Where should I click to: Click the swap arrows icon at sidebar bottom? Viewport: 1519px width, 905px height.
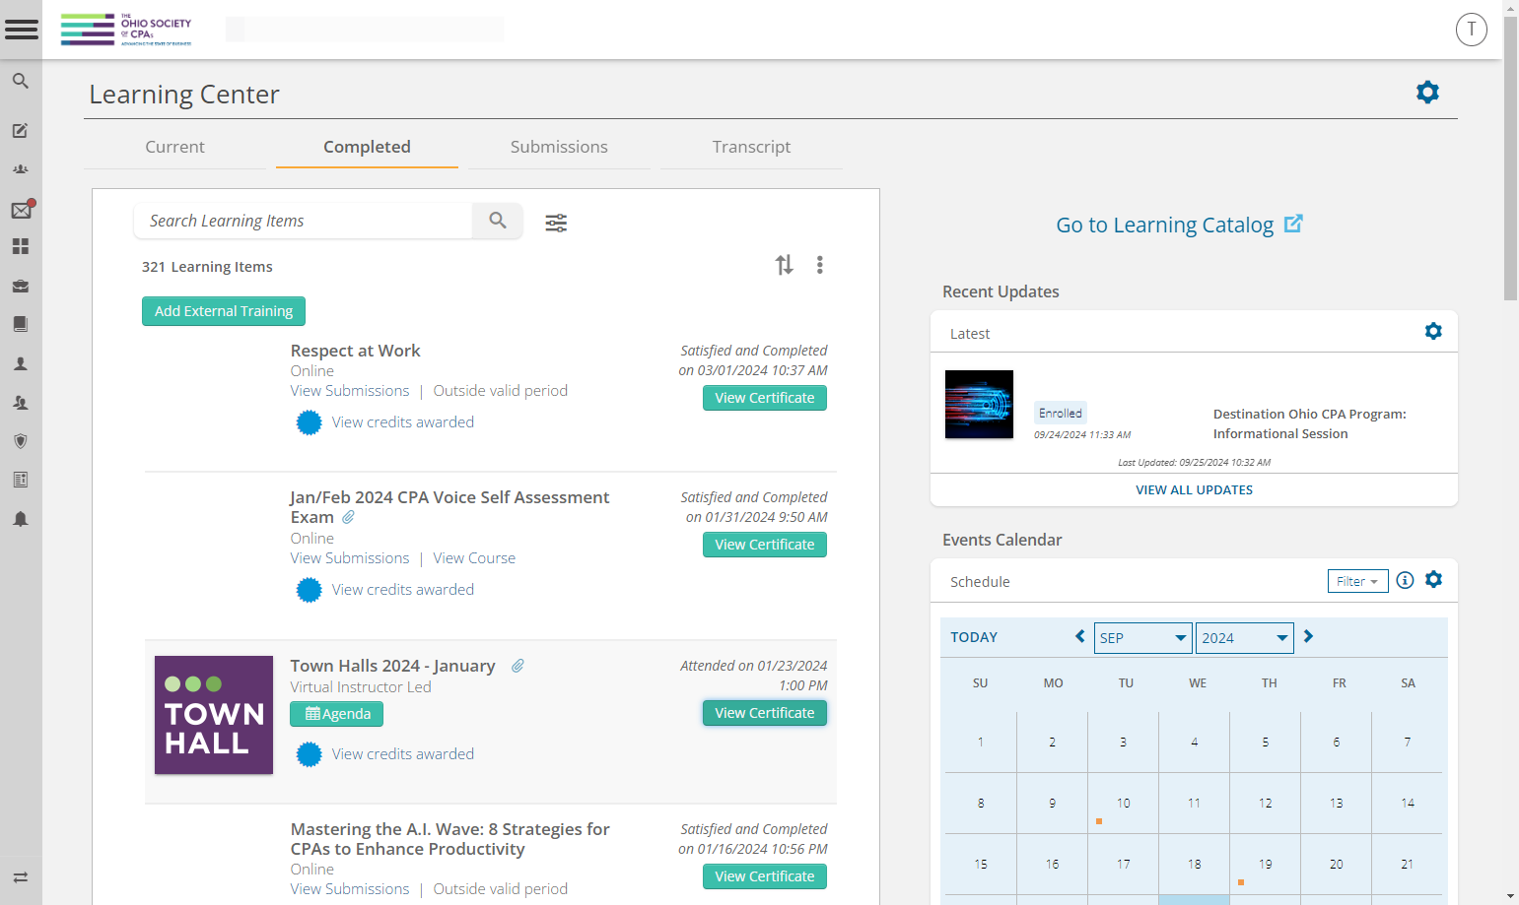pyautogui.click(x=20, y=877)
